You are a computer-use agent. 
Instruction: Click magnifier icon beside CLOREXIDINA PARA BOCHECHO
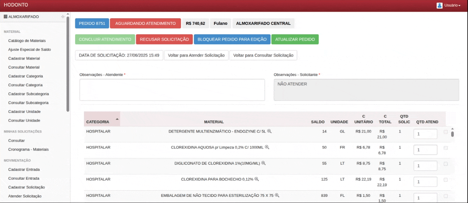pyautogui.click(x=257, y=179)
